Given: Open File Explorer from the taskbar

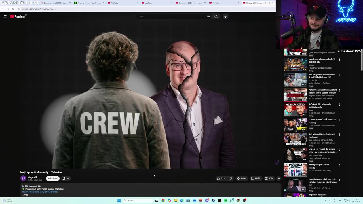Looking at the screenshot, I should click(x=176, y=201).
